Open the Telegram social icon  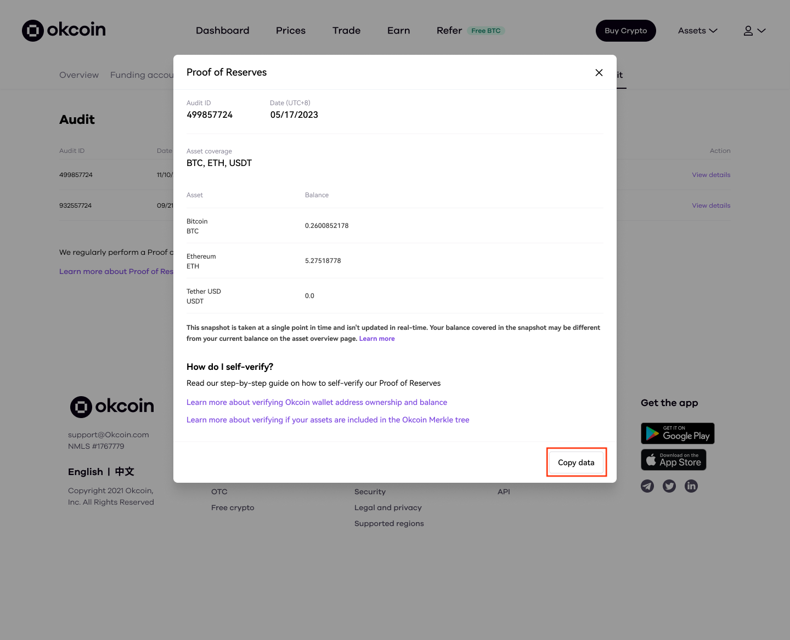pos(647,486)
